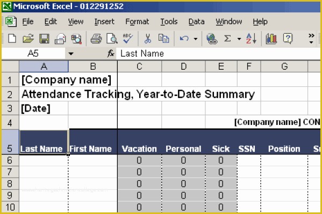The width and height of the screenshot is (322, 214).
Task: Click the New blank workbook icon
Action: tap(12, 38)
